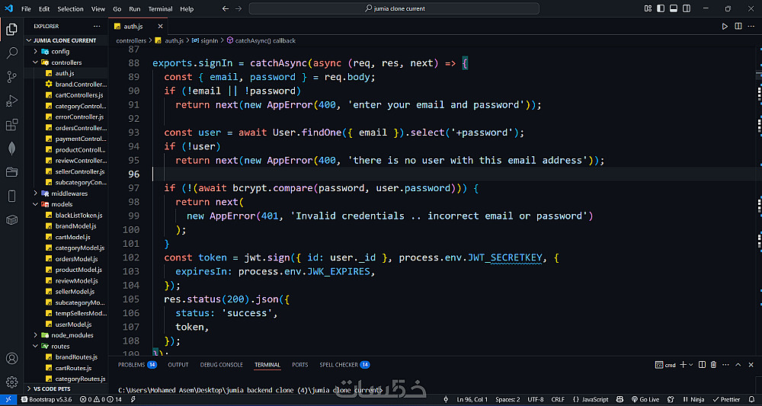The width and height of the screenshot is (762, 406).
Task: Toggle Secondary Side Bar visibility
Action: (x=687, y=8)
